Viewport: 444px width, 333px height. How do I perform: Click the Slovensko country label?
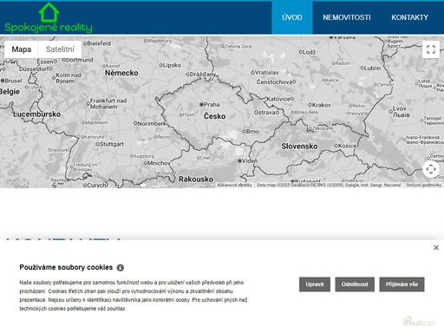(x=299, y=147)
